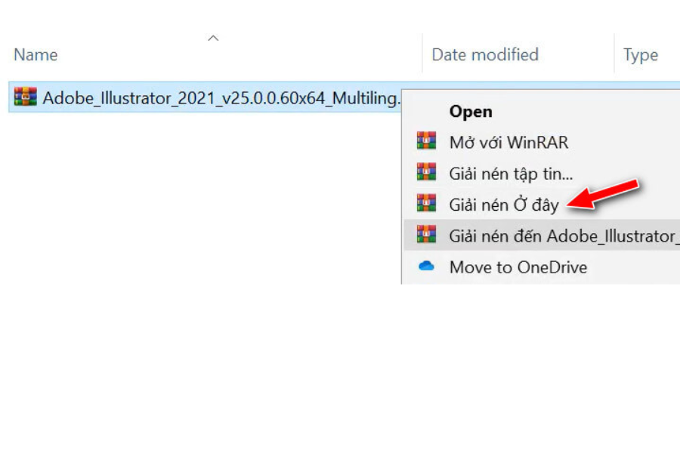Click divider between Name and Date modified columns
Viewport: 680px width, 453px height.
pos(422,54)
